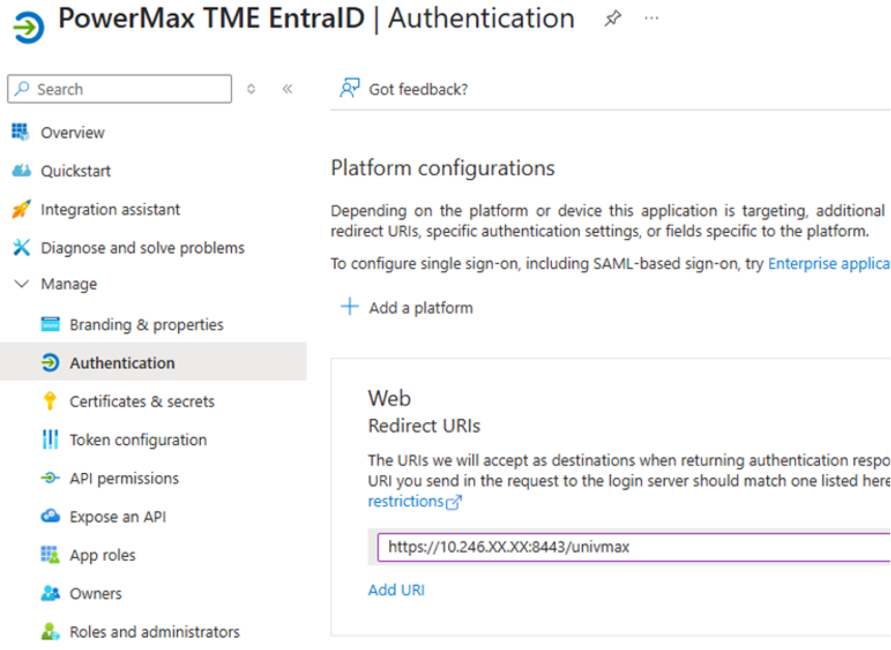Image resolution: width=891 pixels, height=650 pixels.
Task: Open the Got feedback? link
Action: [x=418, y=90]
